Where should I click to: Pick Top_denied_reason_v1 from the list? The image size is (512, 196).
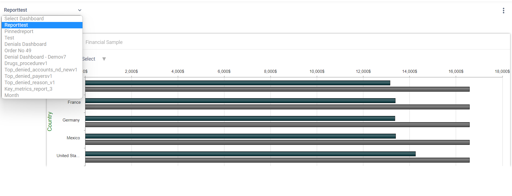30,83
